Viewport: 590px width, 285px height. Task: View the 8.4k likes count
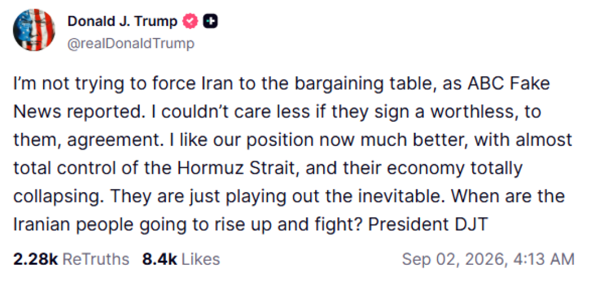[x=160, y=259]
